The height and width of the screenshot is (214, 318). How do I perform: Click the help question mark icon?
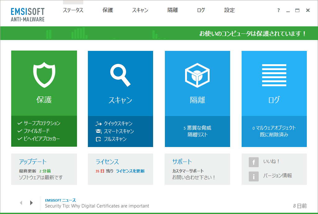pos(278,10)
